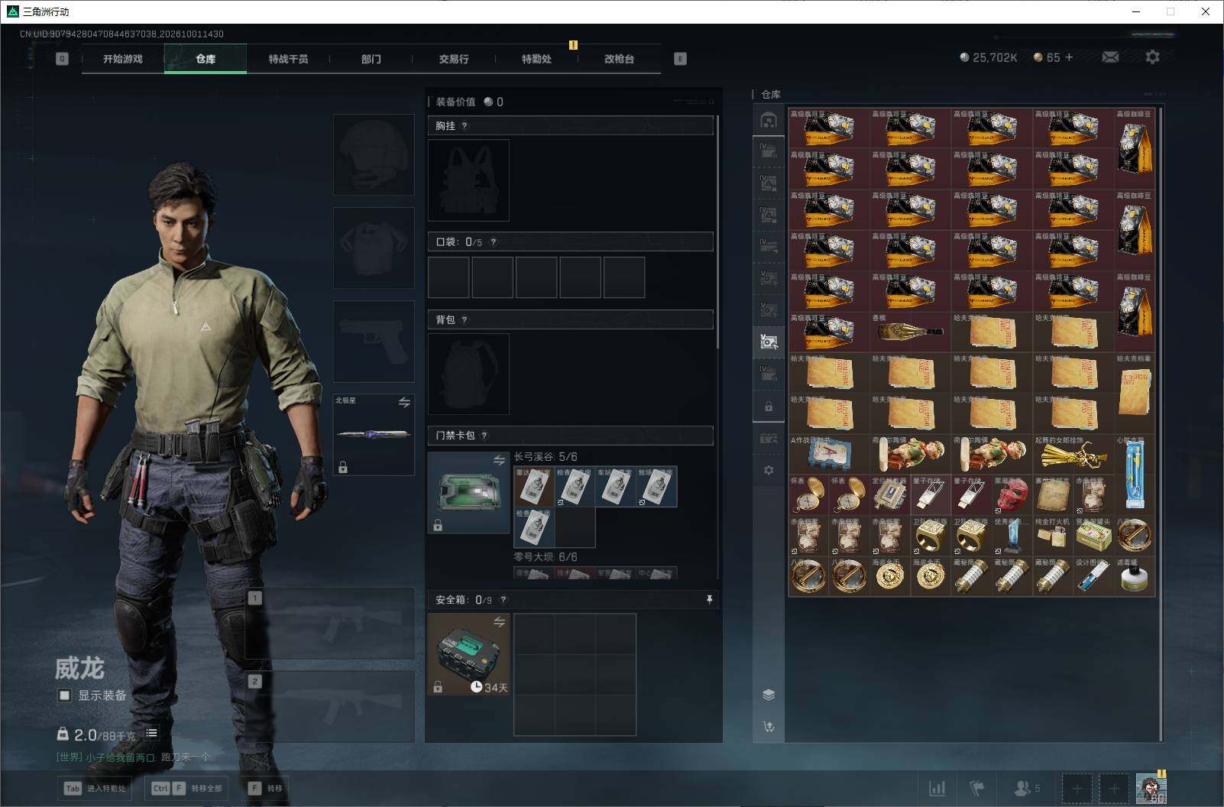Image resolution: width=1224 pixels, height=807 pixels.
Task: Click the plus next to 65 currency
Action: (x=1068, y=57)
